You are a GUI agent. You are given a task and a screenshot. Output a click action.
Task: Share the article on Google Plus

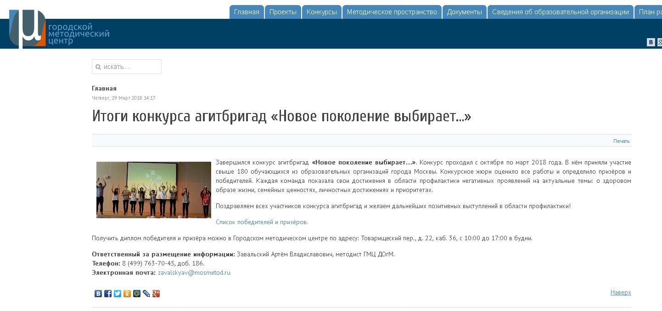(156, 294)
